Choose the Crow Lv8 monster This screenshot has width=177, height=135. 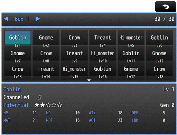(46, 54)
